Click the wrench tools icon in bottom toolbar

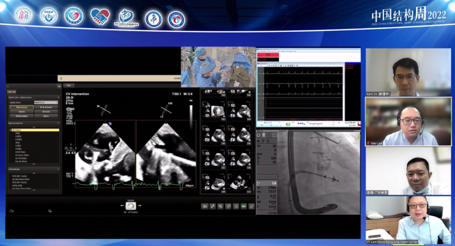click(x=212, y=206)
